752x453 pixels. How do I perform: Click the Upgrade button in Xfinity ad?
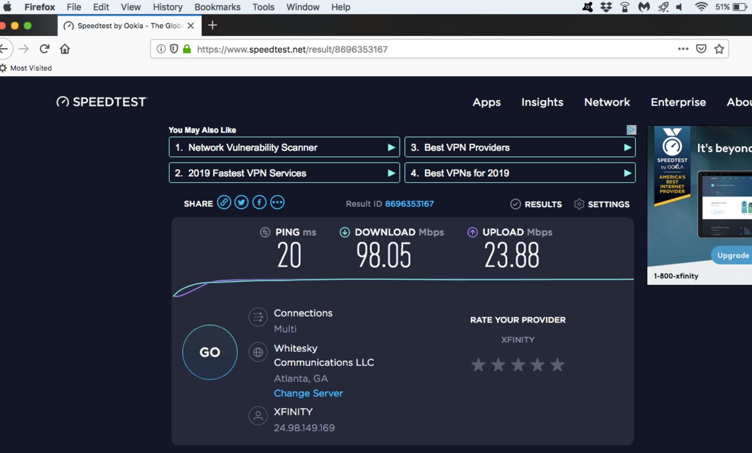[732, 255]
